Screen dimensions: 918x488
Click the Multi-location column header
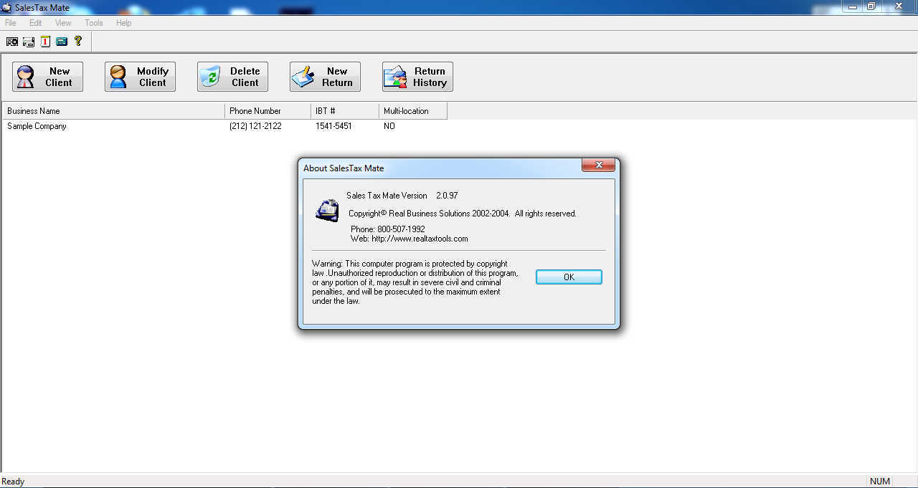[406, 110]
